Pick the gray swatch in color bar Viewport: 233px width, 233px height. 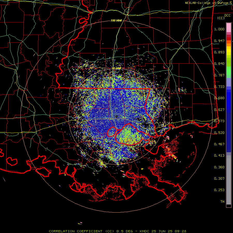pos(229,180)
